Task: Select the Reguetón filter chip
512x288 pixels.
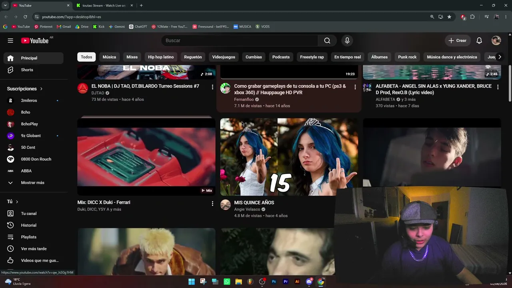Action: [x=193, y=57]
